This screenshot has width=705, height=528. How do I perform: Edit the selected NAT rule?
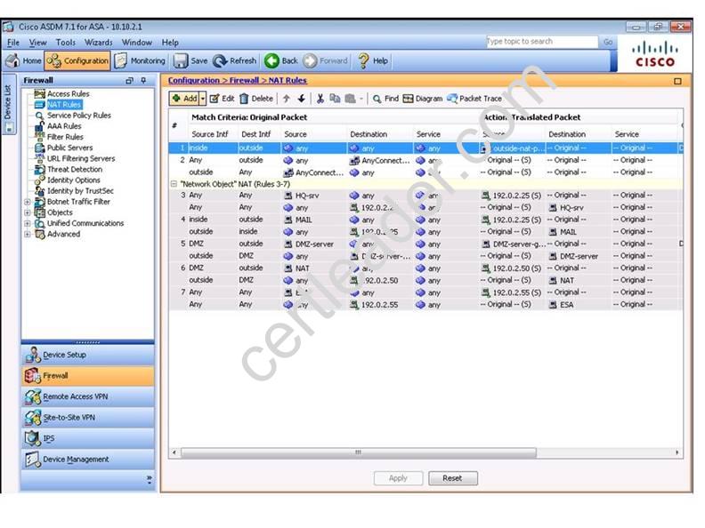pos(223,99)
